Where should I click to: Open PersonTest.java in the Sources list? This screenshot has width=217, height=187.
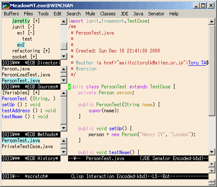coord(21,81)
